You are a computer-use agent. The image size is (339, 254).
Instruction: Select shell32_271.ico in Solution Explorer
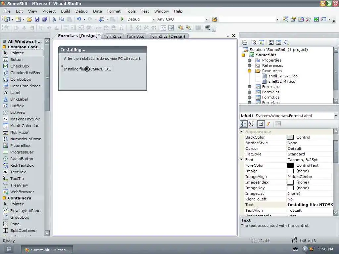(x=283, y=76)
